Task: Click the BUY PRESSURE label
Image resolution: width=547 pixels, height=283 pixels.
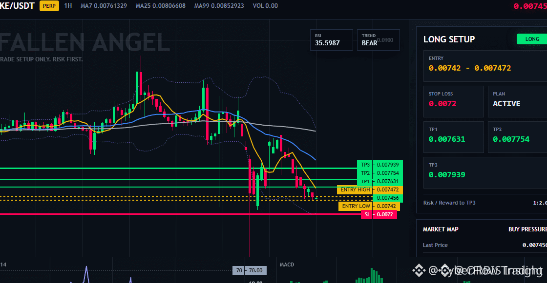Action: click(527, 229)
